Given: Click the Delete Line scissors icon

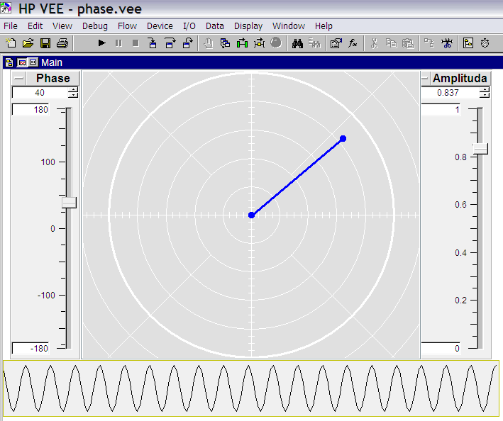Looking at the screenshot, I should point(446,43).
